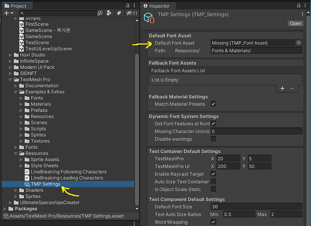Select the SIDNFT folder icon
The height and width of the screenshot is (226, 311).
point(16,73)
